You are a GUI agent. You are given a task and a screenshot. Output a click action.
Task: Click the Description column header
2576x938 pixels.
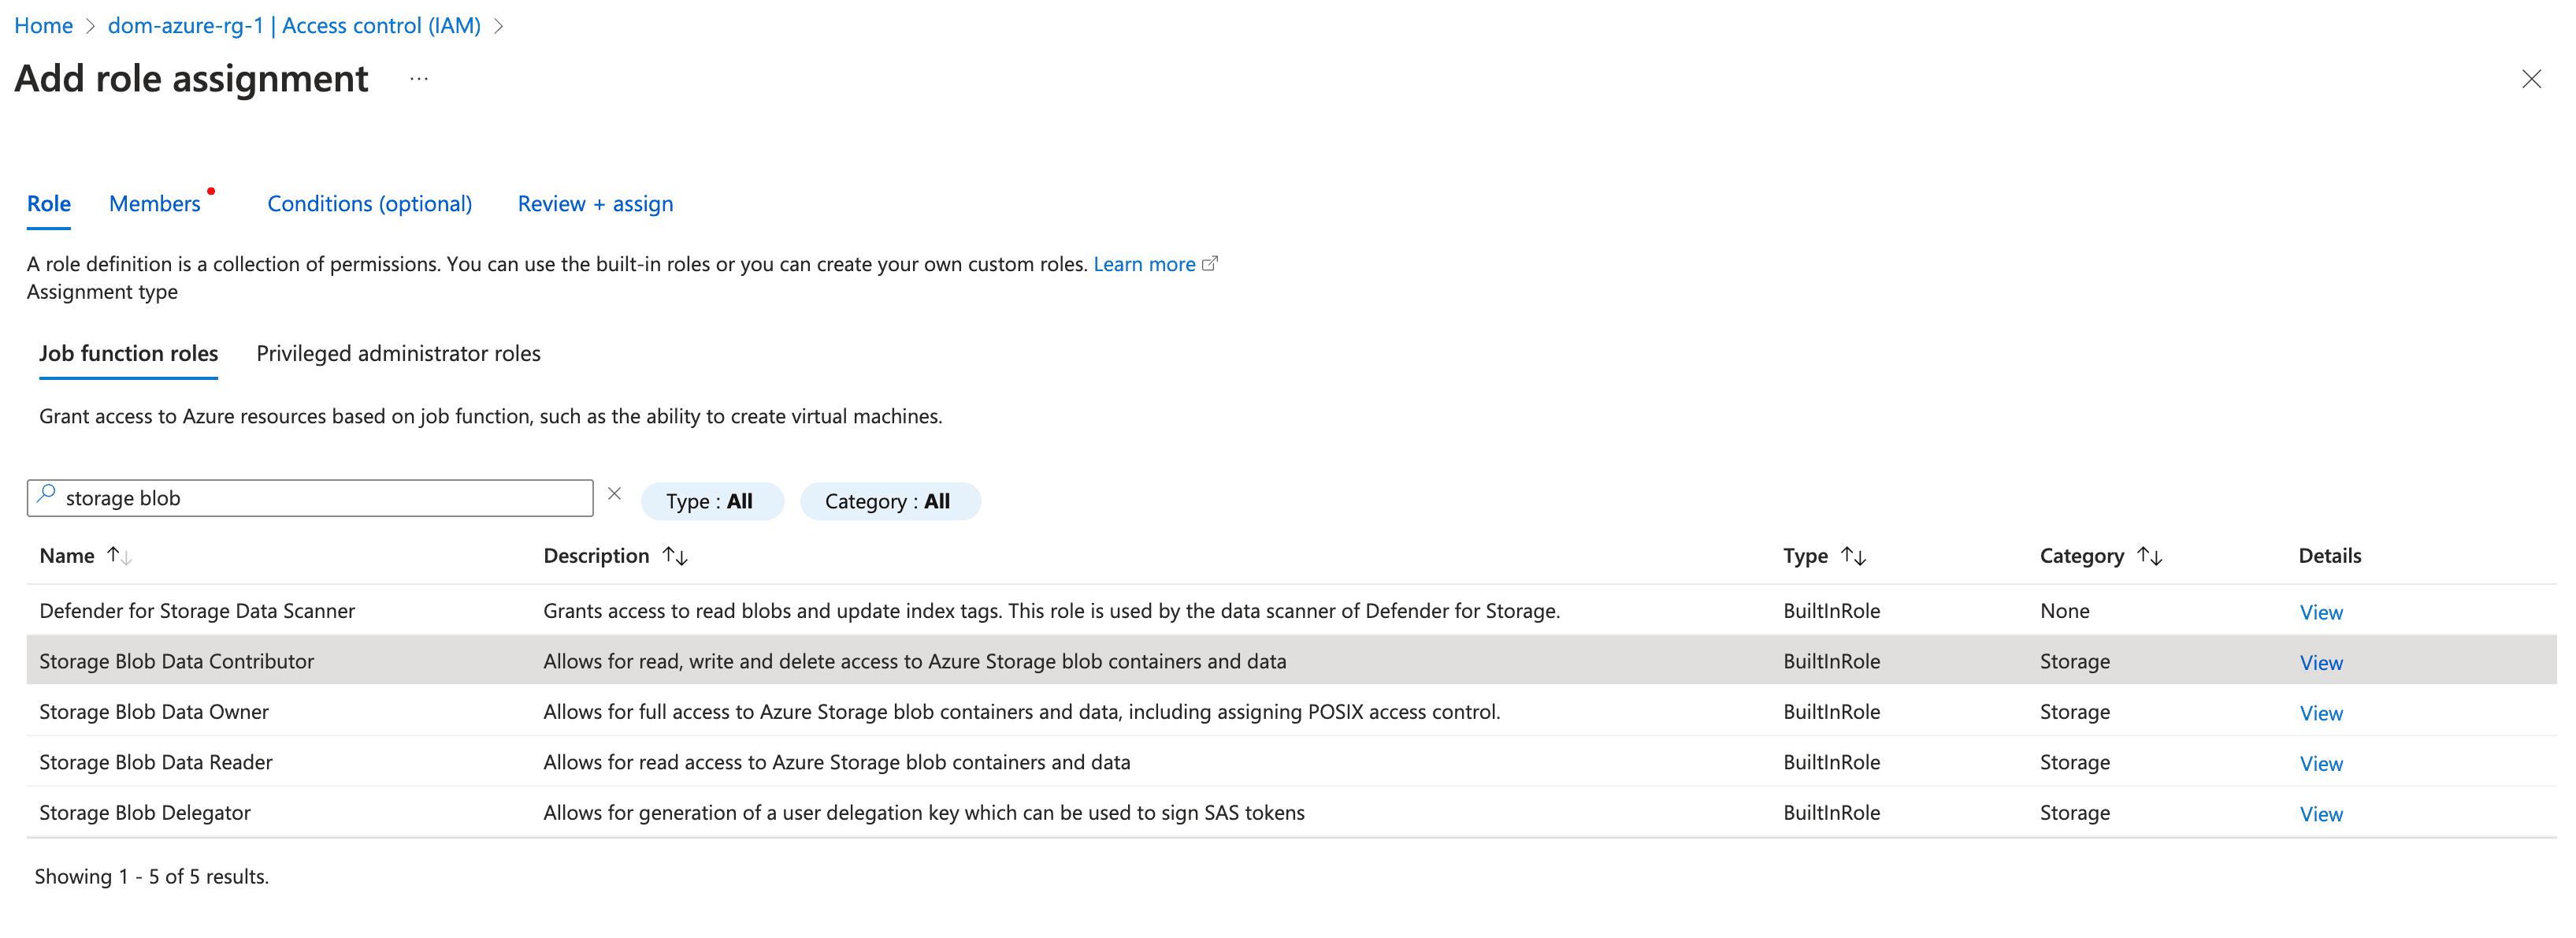pos(596,556)
